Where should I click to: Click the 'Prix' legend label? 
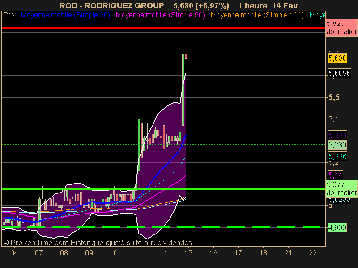pos(9,15)
